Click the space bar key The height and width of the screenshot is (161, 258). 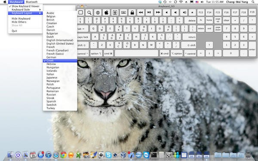pyautogui.click(x=136, y=53)
